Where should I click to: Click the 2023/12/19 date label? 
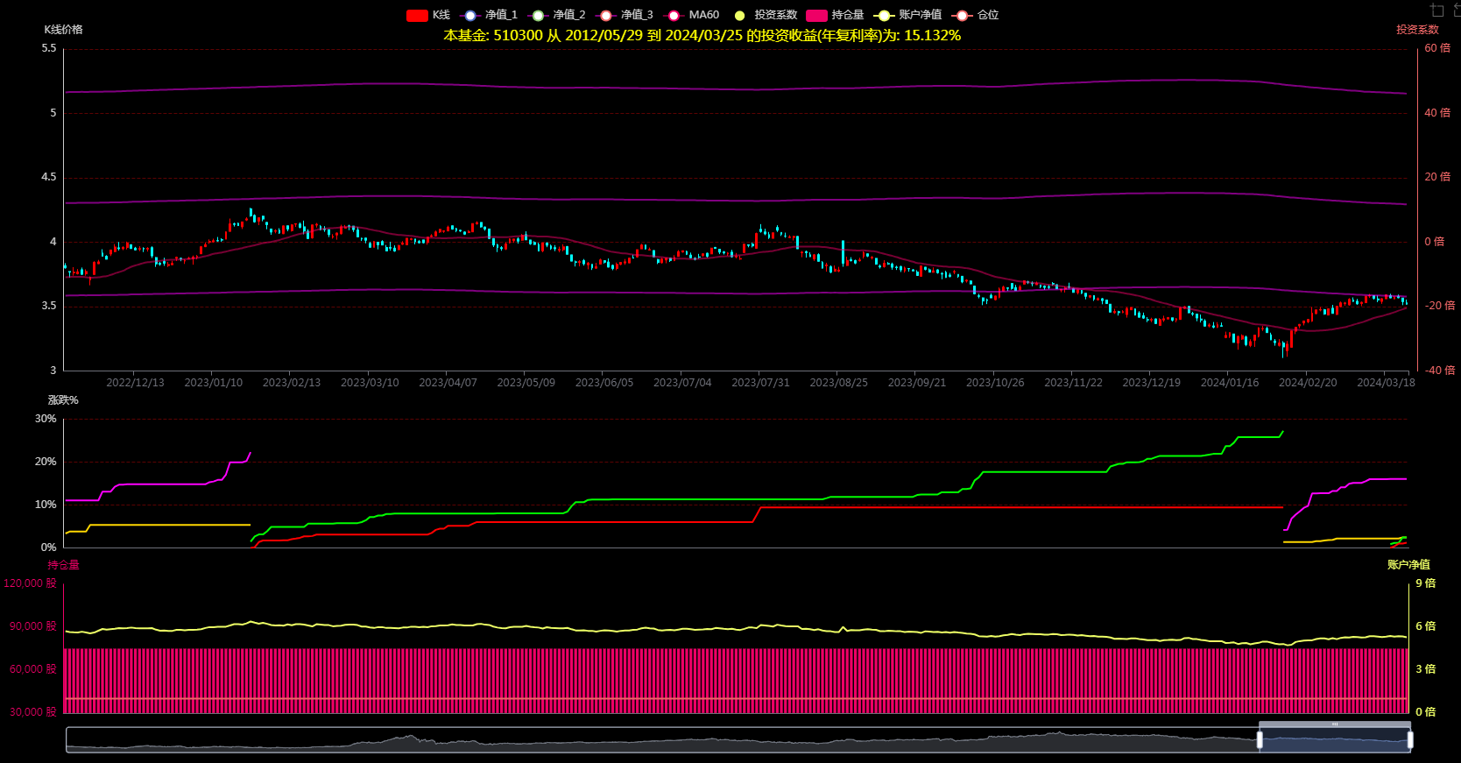pyautogui.click(x=1151, y=383)
